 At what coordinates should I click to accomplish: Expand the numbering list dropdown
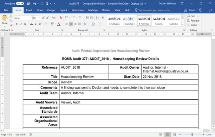tap(76, 18)
